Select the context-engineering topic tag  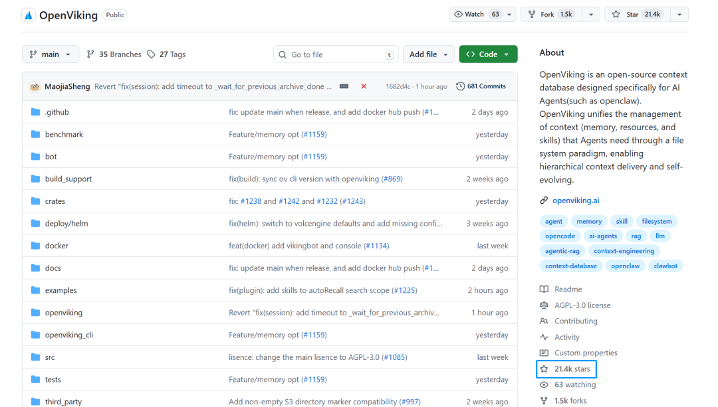click(x=624, y=251)
